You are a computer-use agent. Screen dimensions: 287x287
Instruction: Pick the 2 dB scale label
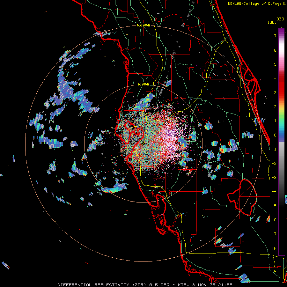click(275, 107)
